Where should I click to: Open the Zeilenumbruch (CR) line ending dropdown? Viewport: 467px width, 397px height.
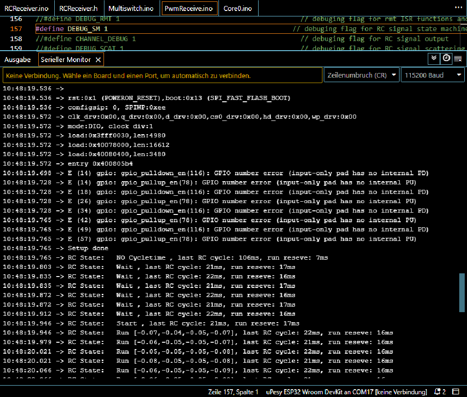[x=361, y=75]
